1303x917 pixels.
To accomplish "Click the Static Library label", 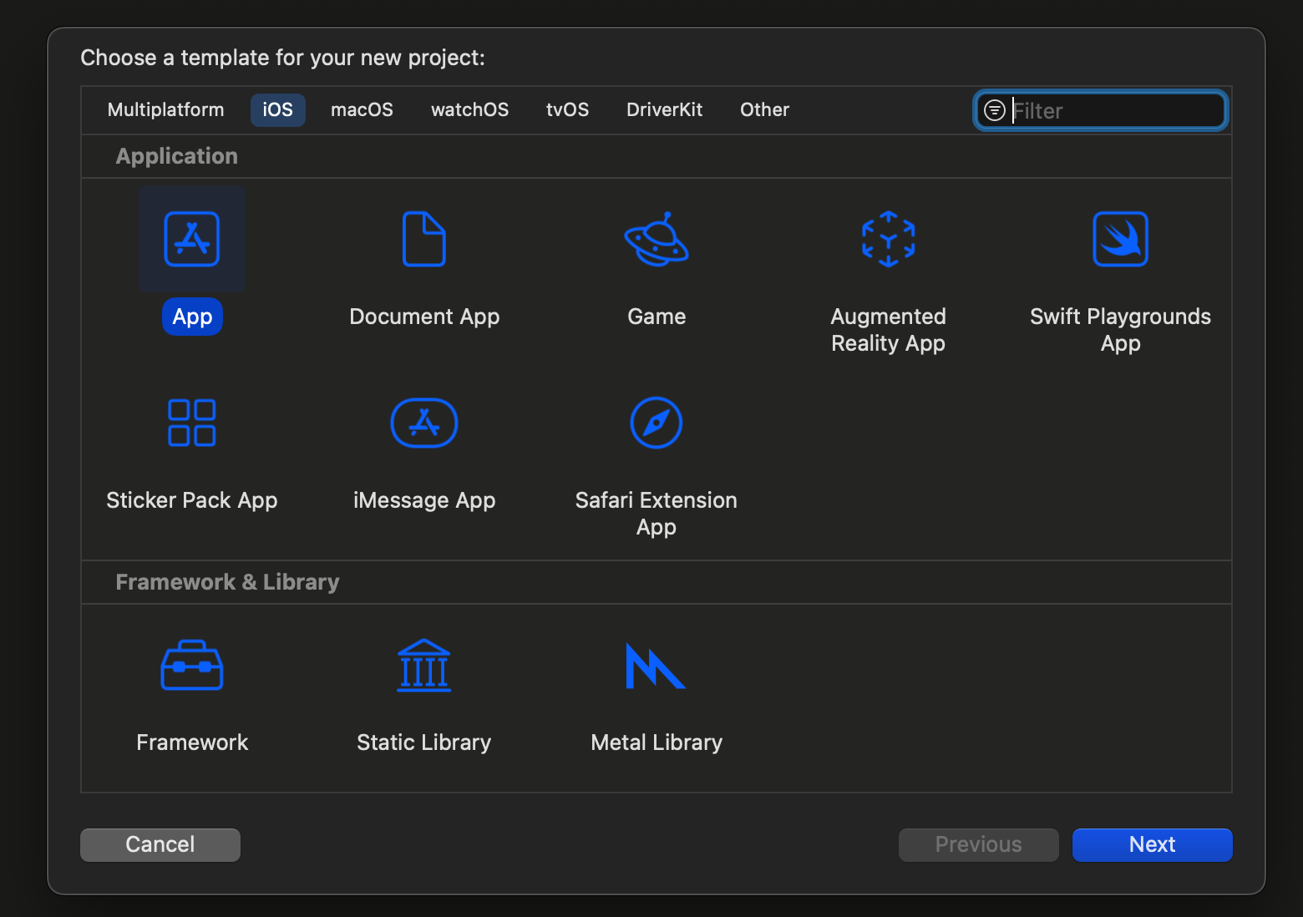I will pos(424,742).
